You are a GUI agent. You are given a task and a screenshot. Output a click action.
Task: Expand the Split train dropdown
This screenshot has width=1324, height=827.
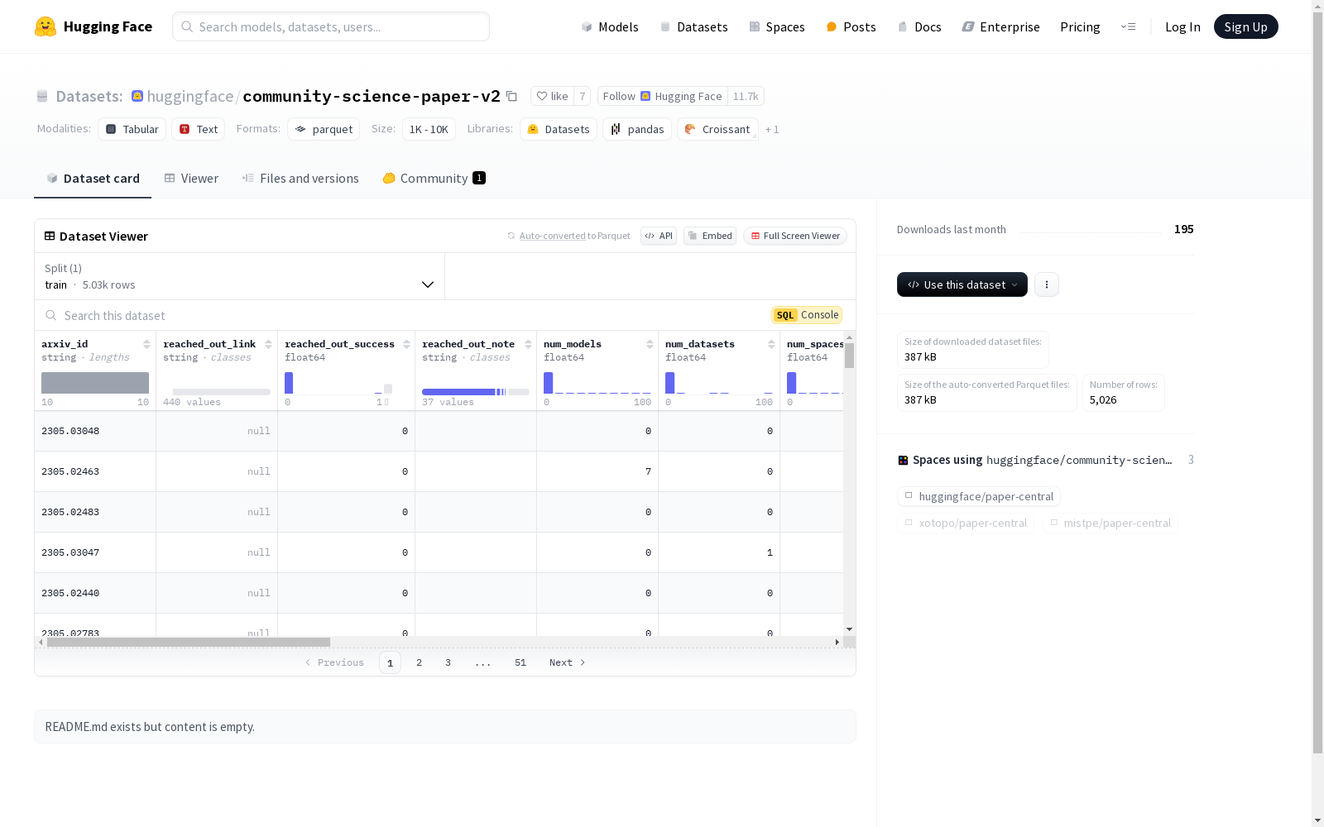tap(240, 276)
